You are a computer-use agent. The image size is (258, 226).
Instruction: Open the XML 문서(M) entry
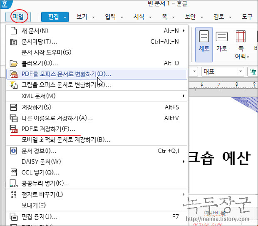[97, 96]
